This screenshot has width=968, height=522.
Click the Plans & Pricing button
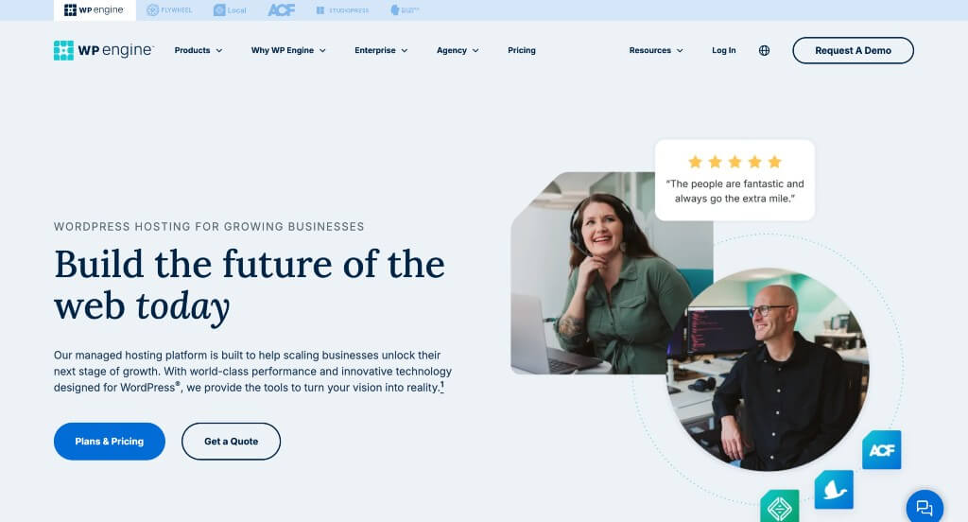coord(110,441)
